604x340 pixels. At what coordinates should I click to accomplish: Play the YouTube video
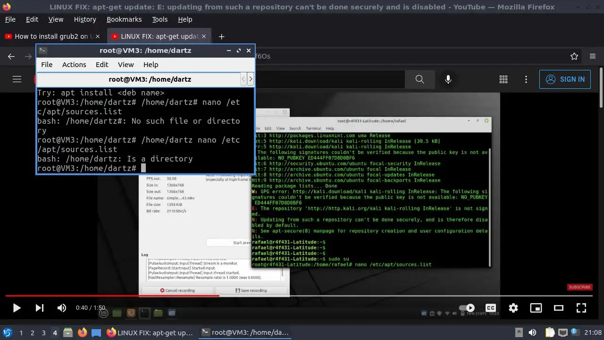tap(17, 308)
